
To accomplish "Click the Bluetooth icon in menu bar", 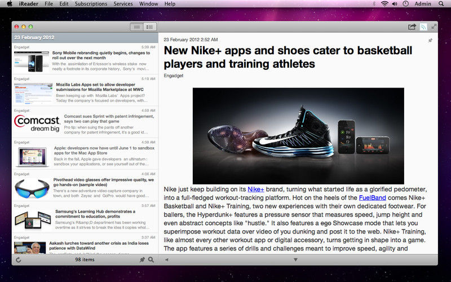I will [374, 4].
